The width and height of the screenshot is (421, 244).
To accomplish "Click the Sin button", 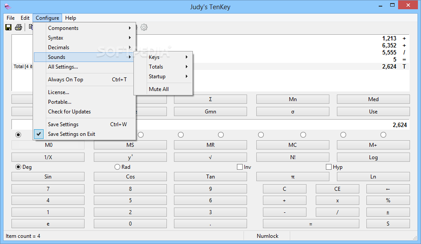I will pyautogui.click(x=48, y=177).
